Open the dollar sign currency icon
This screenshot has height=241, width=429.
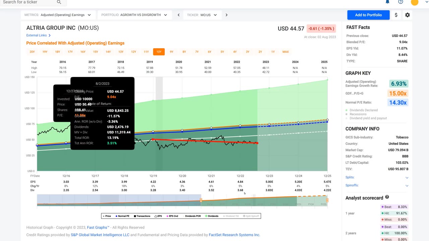pyautogui.click(x=396, y=15)
